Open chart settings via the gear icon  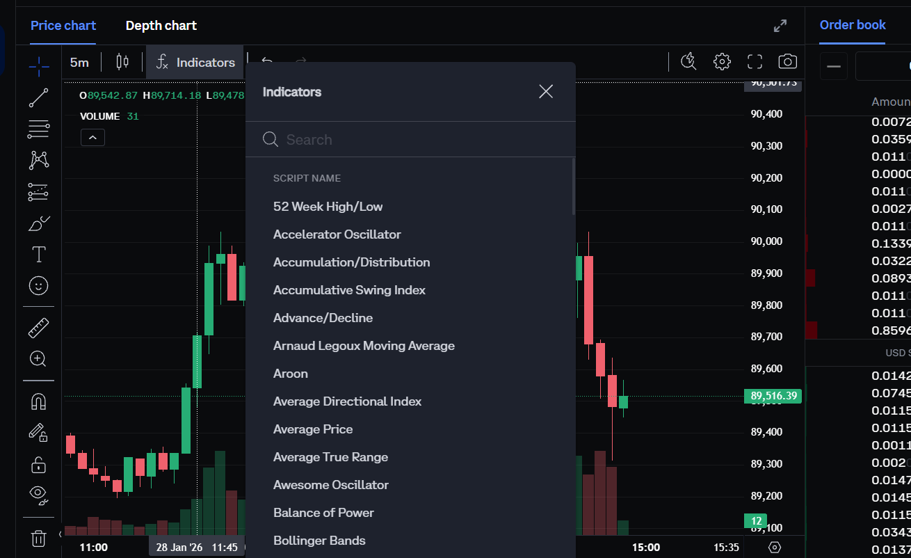pos(722,61)
